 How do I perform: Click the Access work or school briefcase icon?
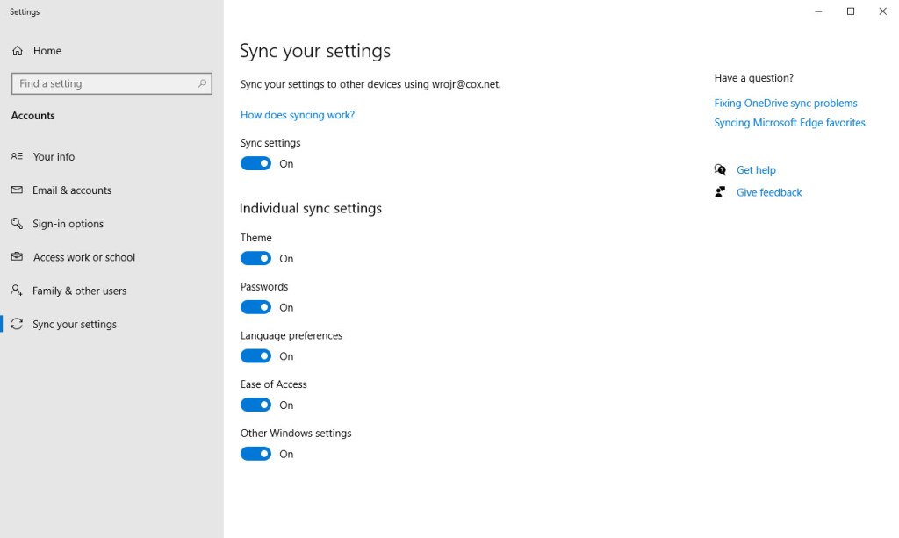[x=18, y=256]
